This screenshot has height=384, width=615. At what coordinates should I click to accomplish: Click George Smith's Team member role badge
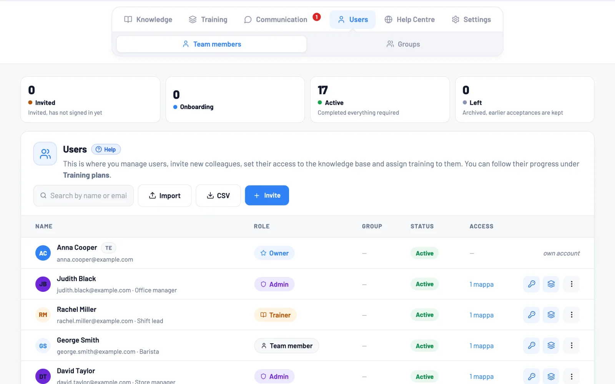coord(287,346)
